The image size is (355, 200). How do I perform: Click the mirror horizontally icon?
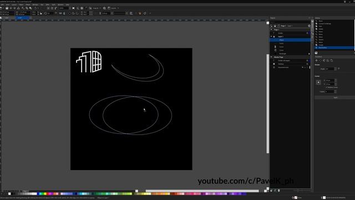coord(60,13)
